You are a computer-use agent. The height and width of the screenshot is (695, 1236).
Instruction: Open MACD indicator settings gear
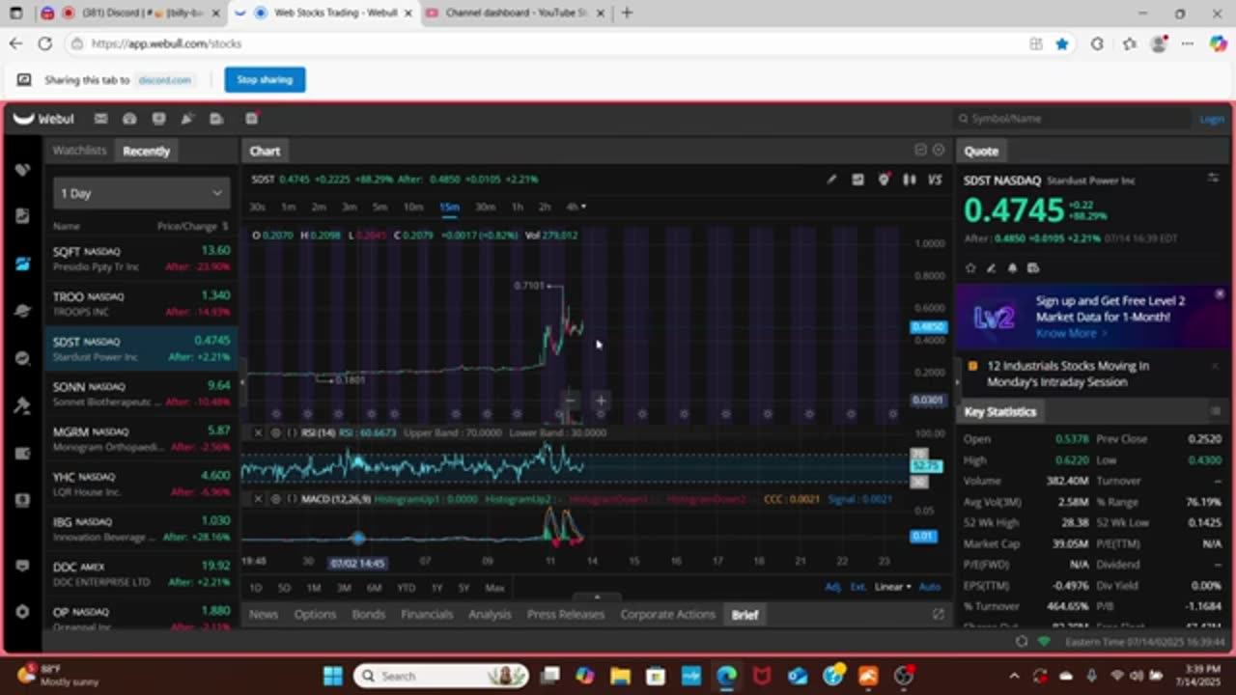276,499
